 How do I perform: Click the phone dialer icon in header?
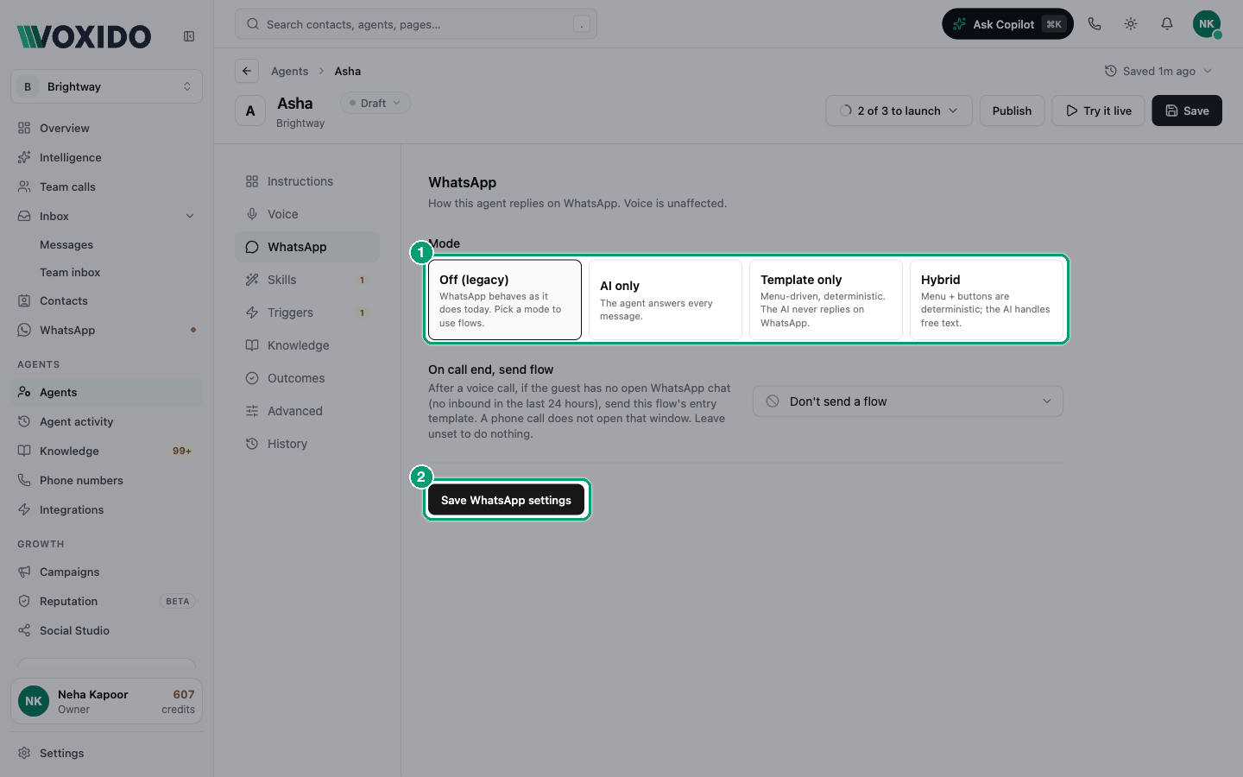(x=1095, y=24)
